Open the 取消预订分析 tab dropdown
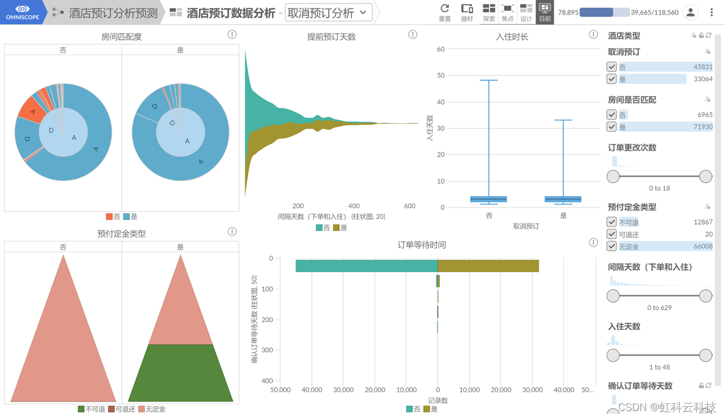Screen dimensions: 725x418 (x=329, y=13)
